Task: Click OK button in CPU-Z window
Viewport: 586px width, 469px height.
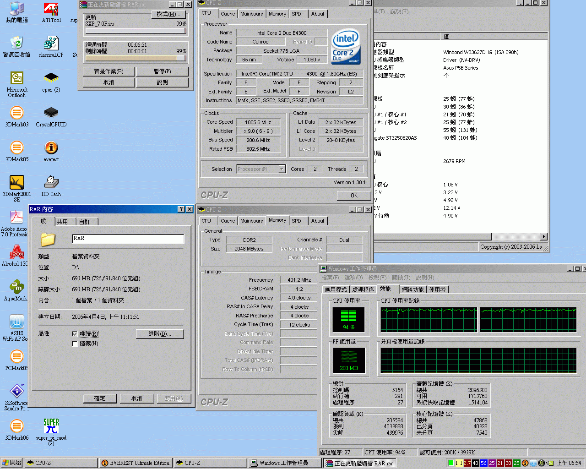Action: tap(354, 196)
